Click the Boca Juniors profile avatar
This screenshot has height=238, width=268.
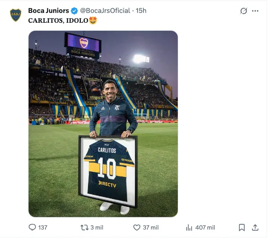pos(16,15)
